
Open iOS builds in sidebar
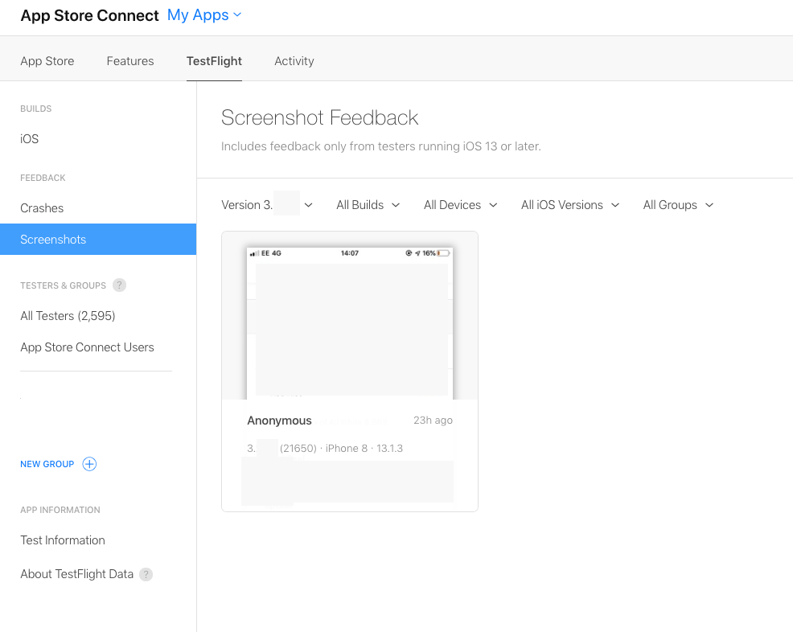click(29, 138)
